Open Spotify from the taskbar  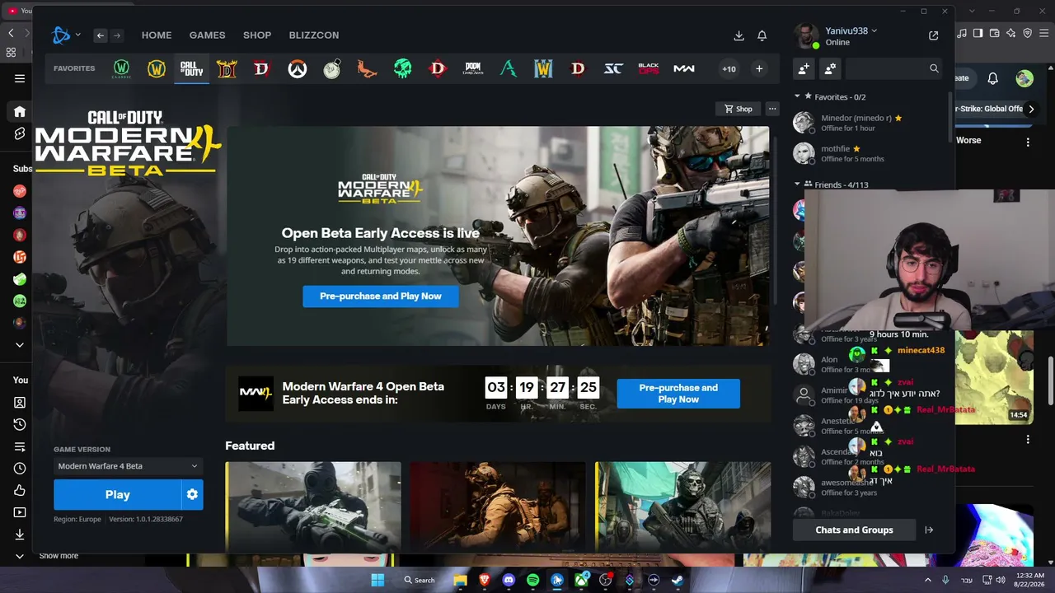coord(532,580)
